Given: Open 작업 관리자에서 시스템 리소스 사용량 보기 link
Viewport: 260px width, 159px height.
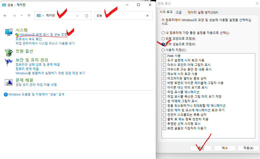Looking at the screenshot, I should [45, 43].
